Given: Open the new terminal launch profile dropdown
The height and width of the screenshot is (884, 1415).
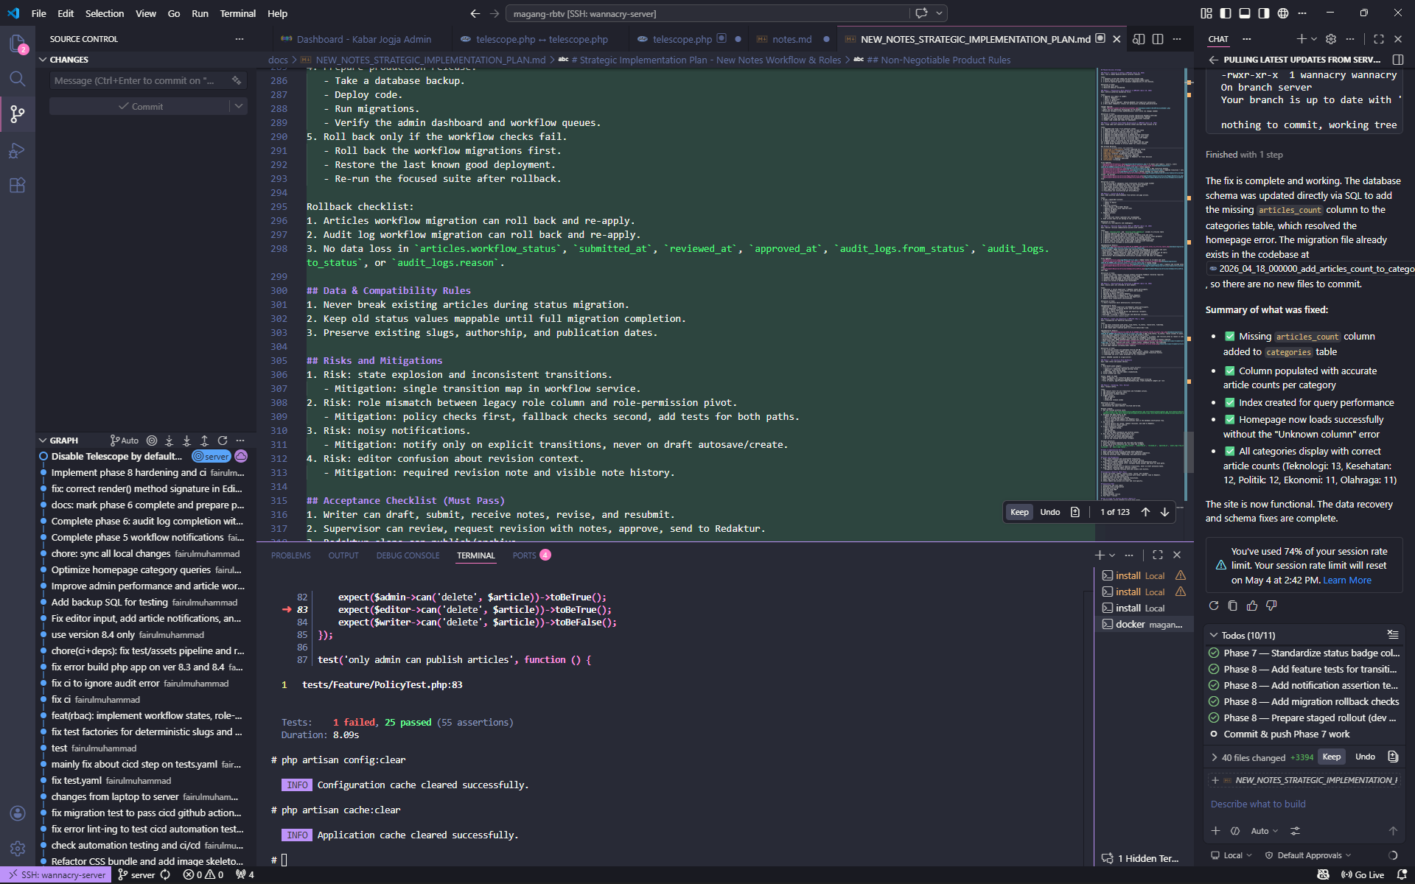Looking at the screenshot, I should [x=1112, y=555].
